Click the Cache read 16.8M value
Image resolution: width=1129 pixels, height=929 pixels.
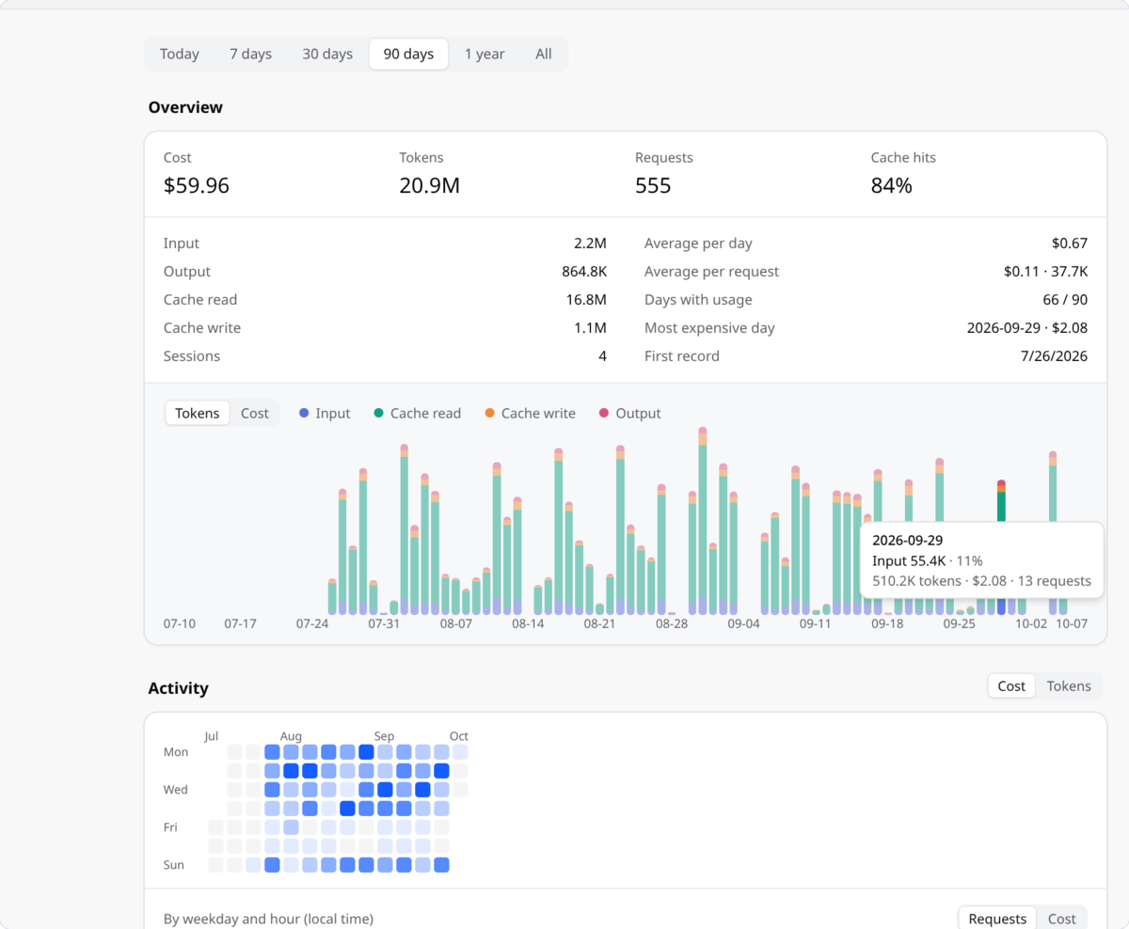[x=584, y=300]
